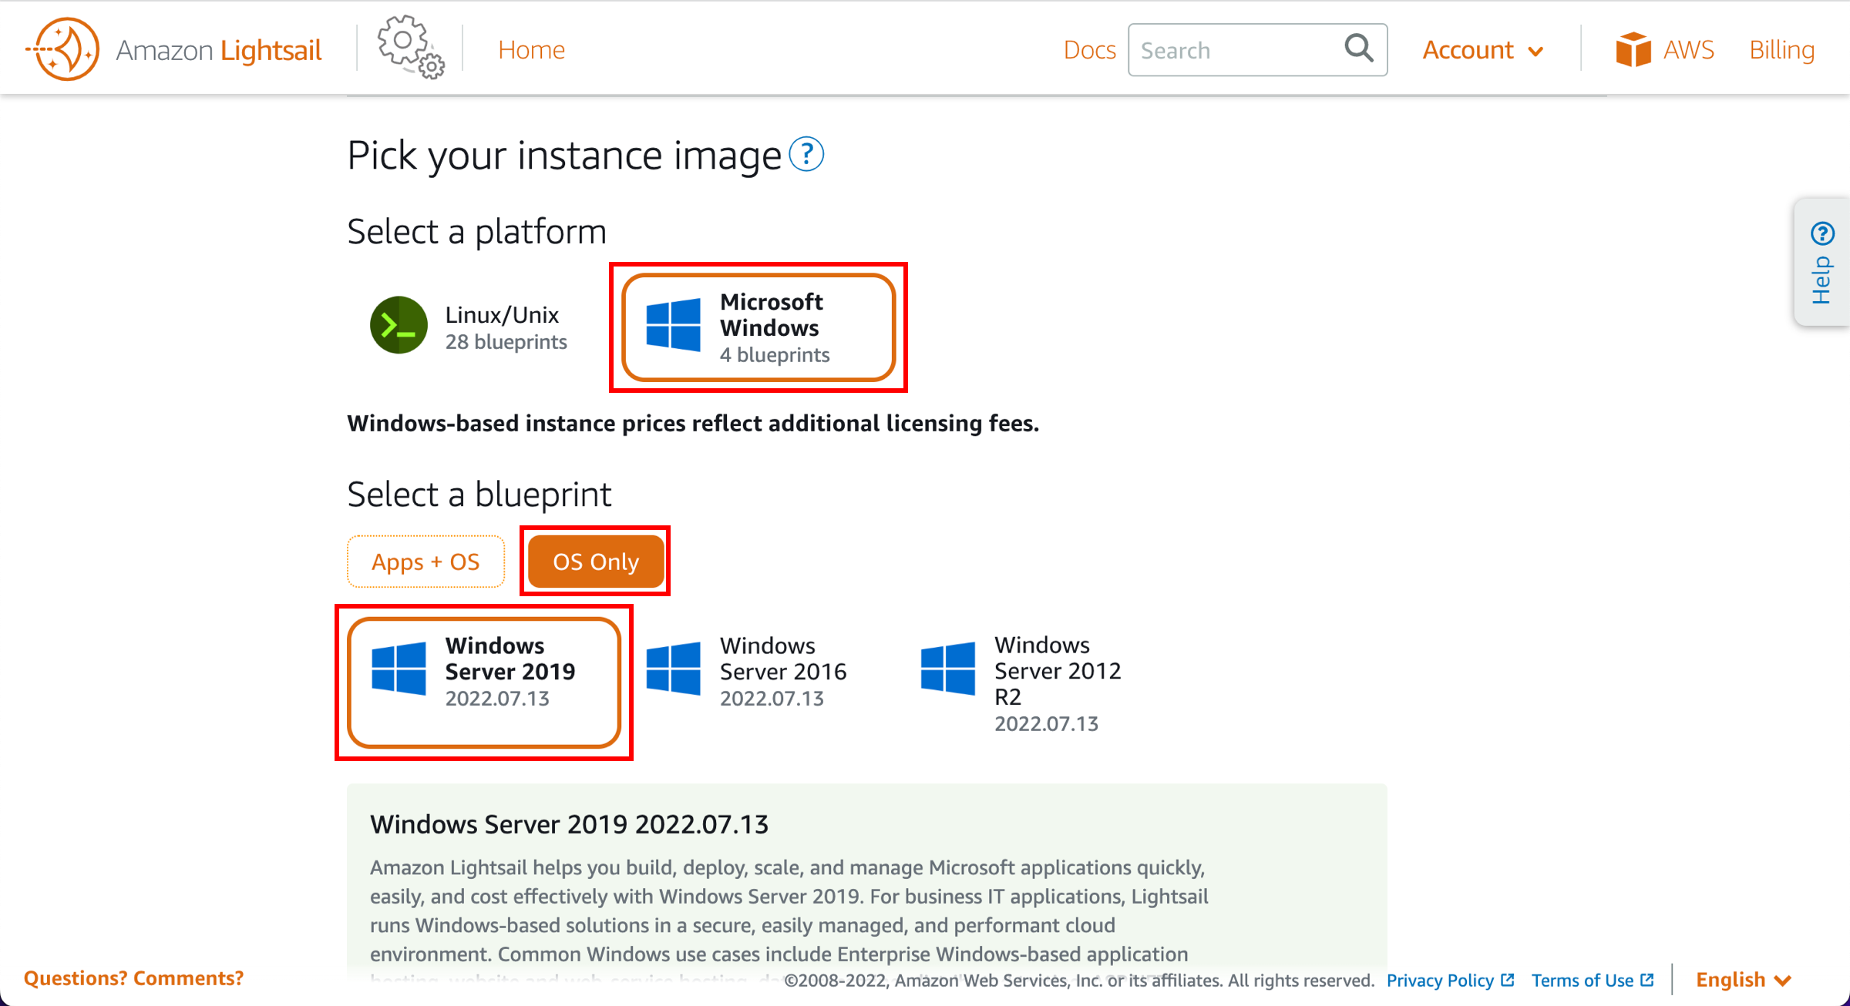This screenshot has width=1850, height=1006.
Task: Open the settings gears icon
Action: pos(411,47)
